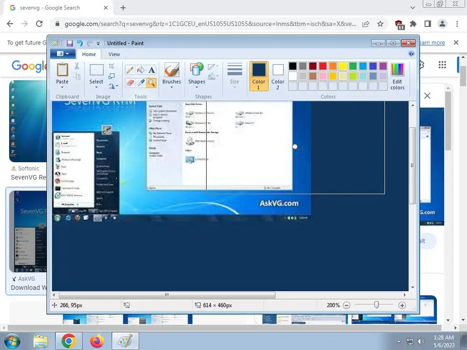
Task: Select the Eraser tool
Action: 130,82
